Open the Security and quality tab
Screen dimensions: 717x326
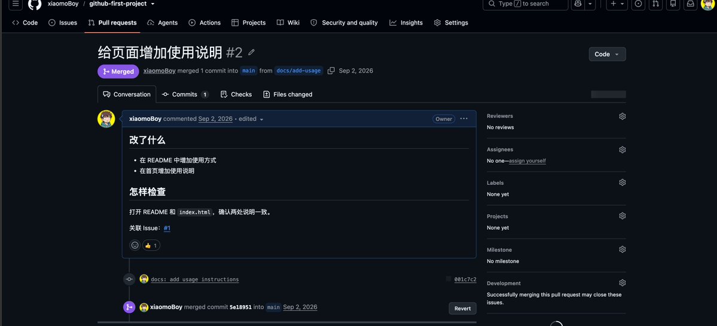point(344,22)
